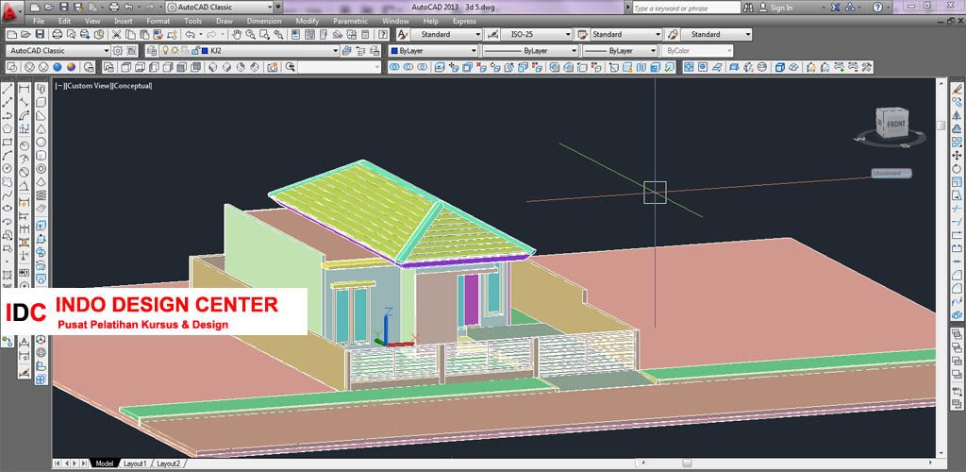Click the horizontal scrollbar thumb below drawing
The height and width of the screenshot is (472, 966).
pos(687,463)
